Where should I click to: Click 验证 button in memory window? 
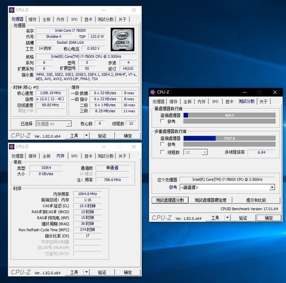(x=102, y=272)
